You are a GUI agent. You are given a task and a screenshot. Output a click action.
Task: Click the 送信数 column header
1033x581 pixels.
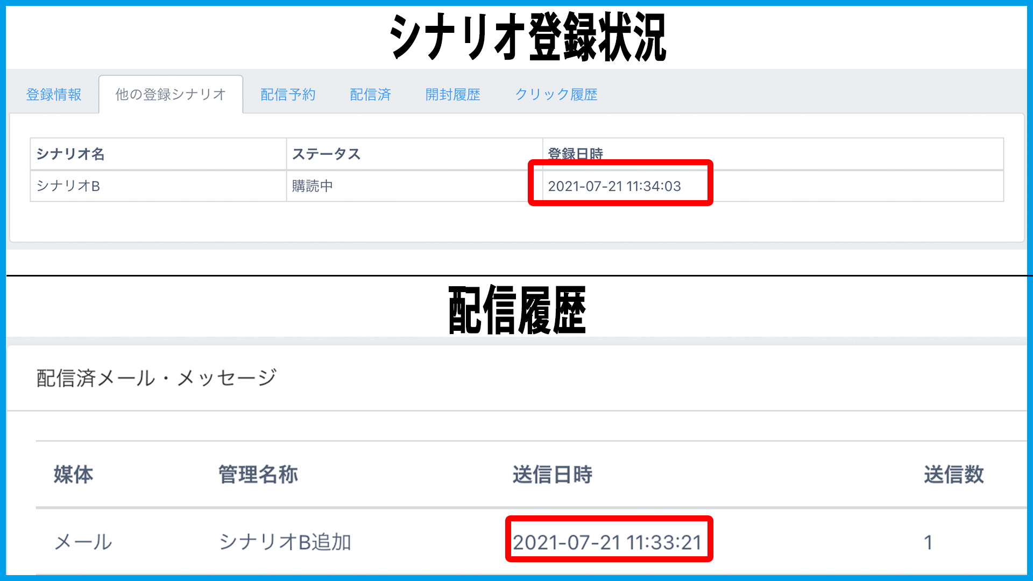[953, 474]
